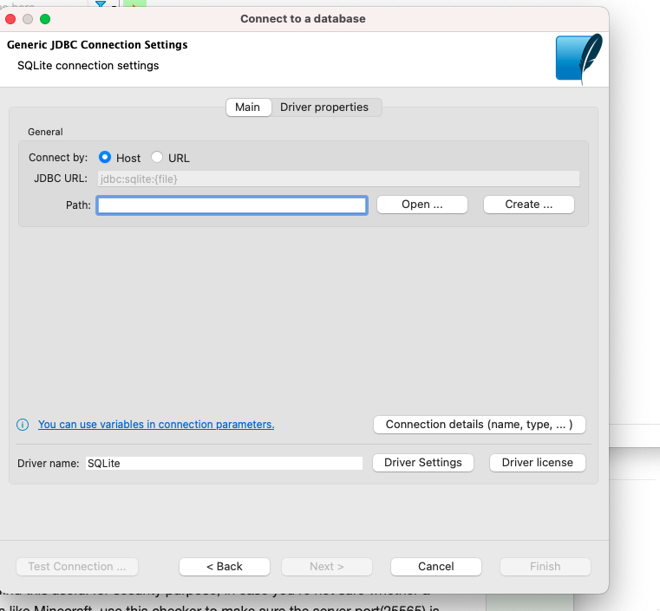Click the Generic JDBC Connection Settings heading

pyautogui.click(x=97, y=44)
